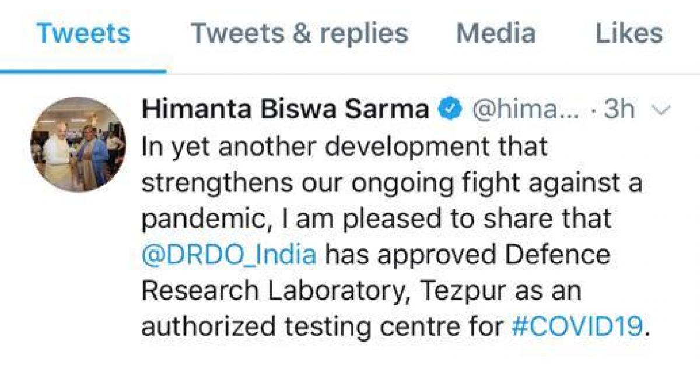Click the line "In yet another development that"

[x=345, y=146]
